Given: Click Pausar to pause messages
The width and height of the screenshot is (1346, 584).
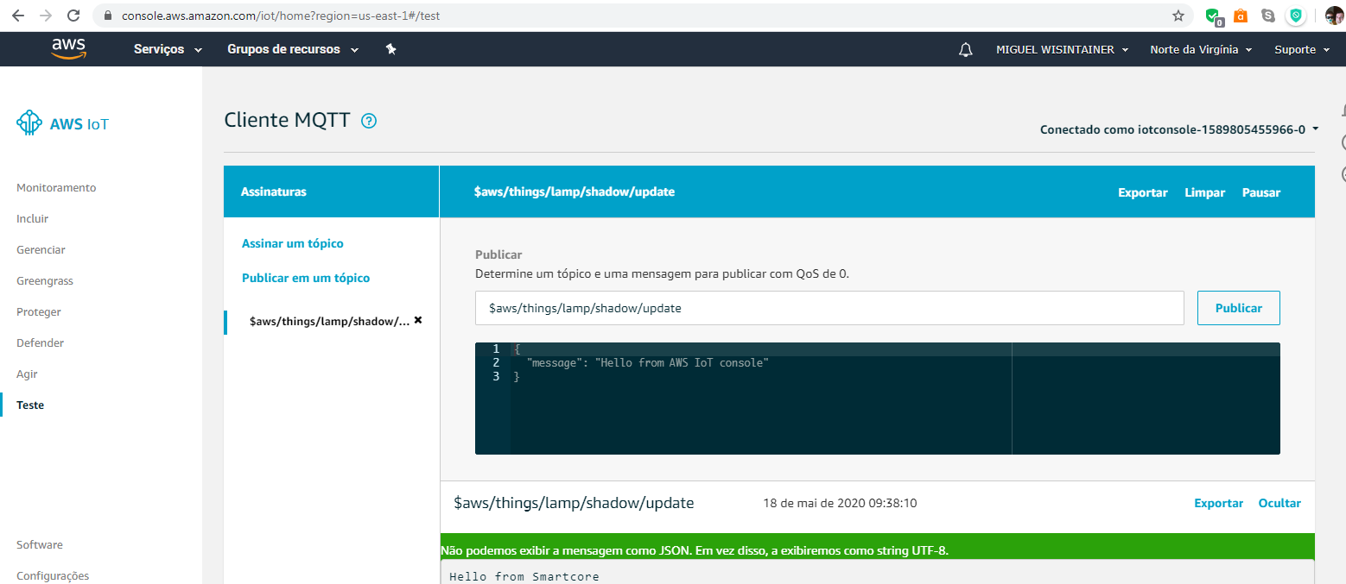Looking at the screenshot, I should tap(1261, 193).
